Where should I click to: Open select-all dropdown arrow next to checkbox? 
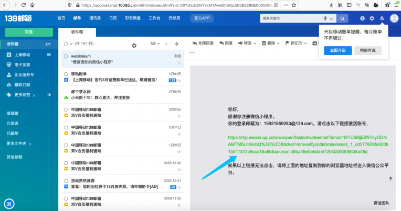(x=71, y=44)
